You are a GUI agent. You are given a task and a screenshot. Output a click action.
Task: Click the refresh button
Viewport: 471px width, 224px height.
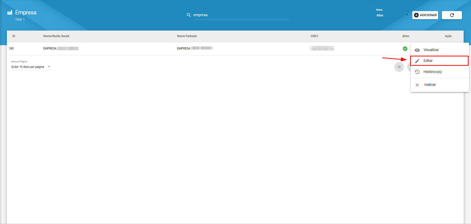pyautogui.click(x=452, y=15)
